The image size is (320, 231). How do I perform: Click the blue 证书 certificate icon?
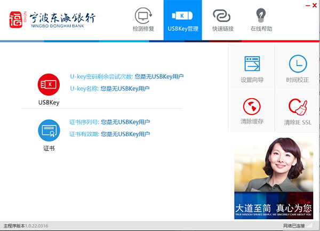[x=49, y=130]
